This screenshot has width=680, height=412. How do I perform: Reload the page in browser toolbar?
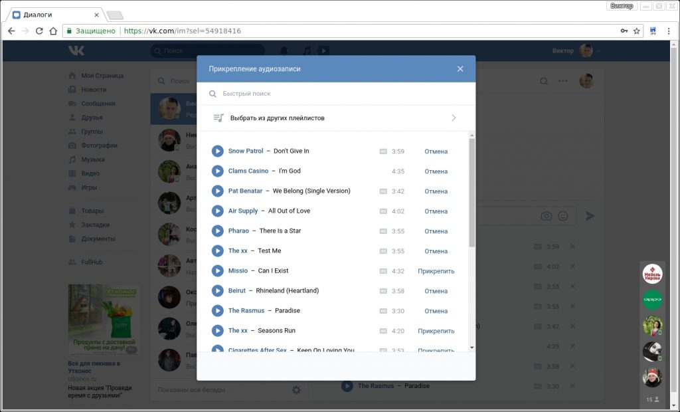point(39,31)
